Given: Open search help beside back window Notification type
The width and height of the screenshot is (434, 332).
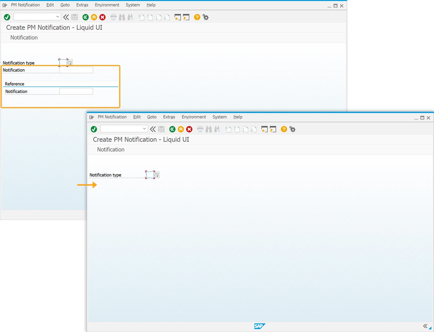Looking at the screenshot, I should [x=70, y=63].
